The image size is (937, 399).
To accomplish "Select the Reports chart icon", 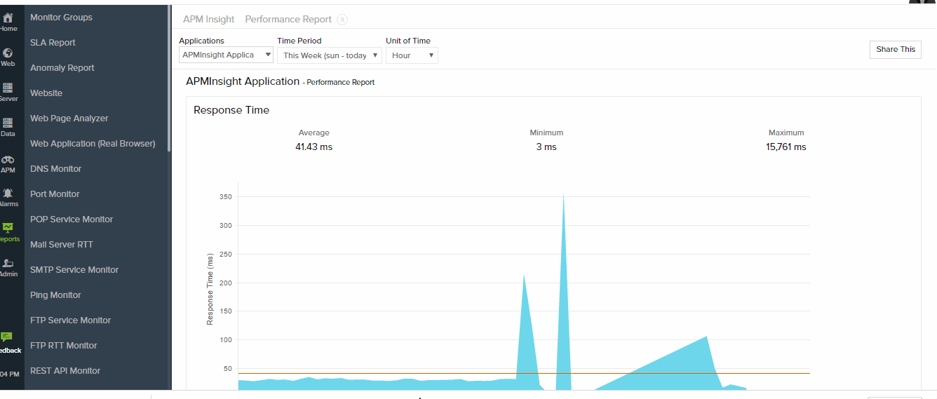I will click(8, 229).
